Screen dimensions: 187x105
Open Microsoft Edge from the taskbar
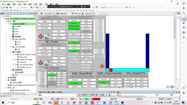pos(86,102)
